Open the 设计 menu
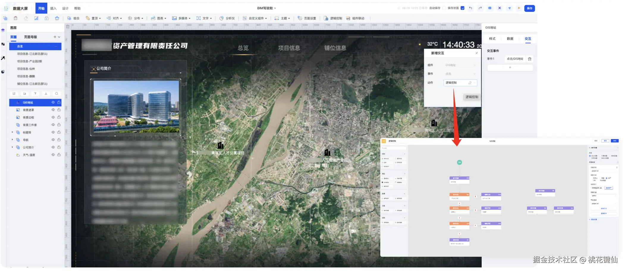This screenshot has height=271, width=625. click(65, 8)
